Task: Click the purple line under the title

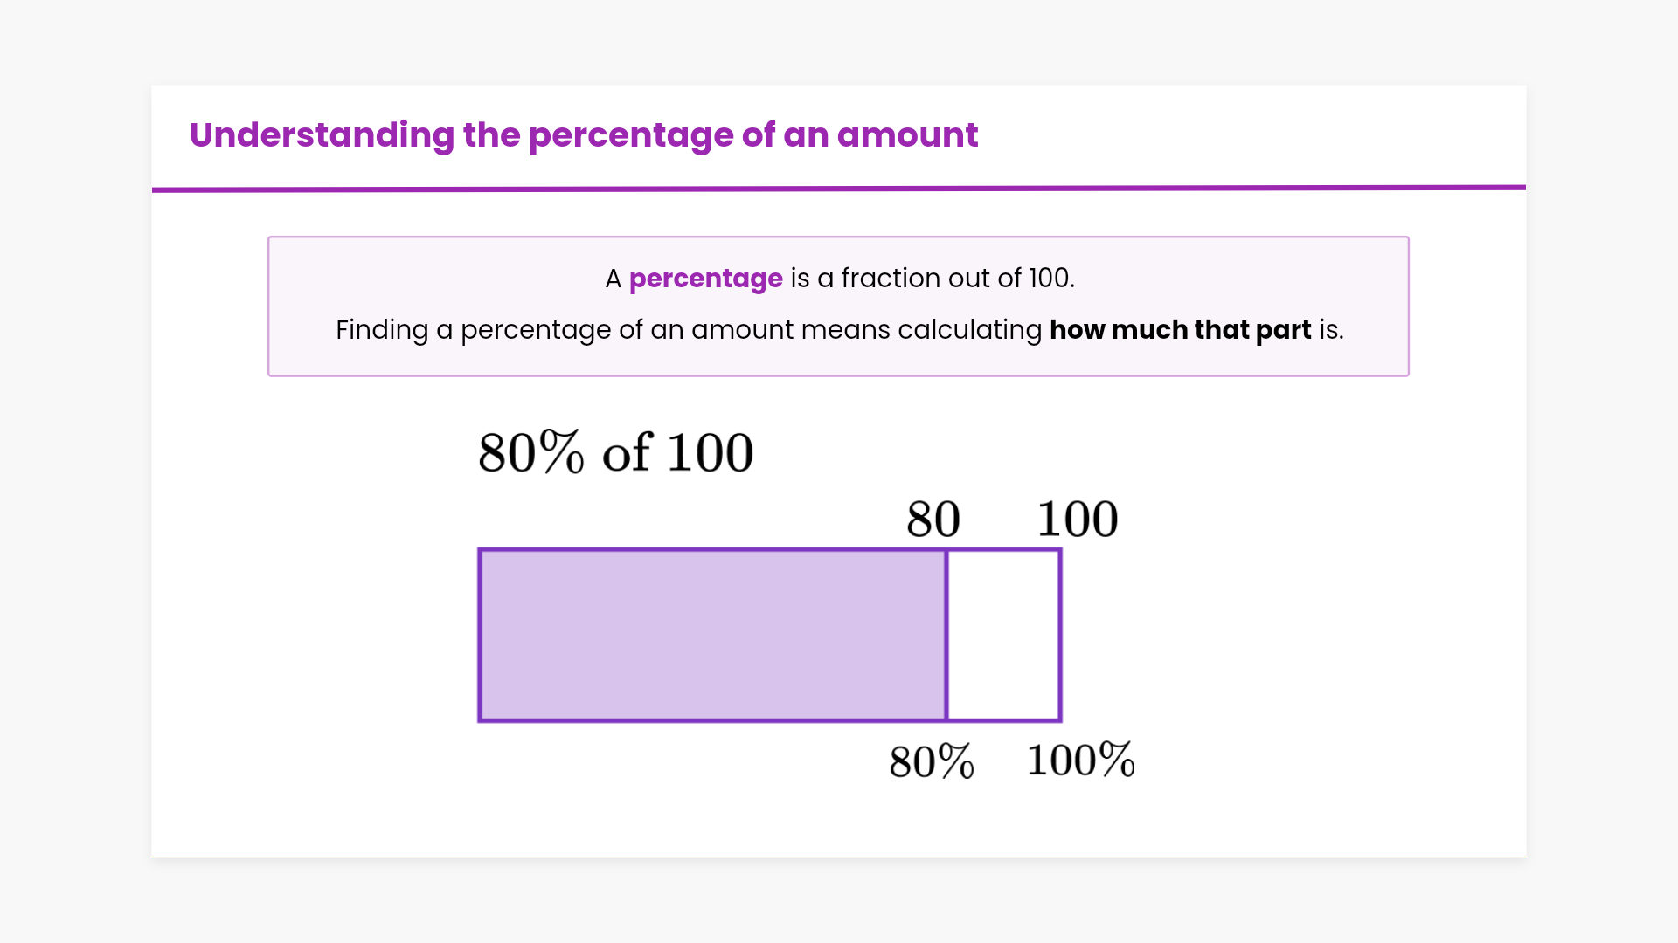Action: [x=839, y=188]
